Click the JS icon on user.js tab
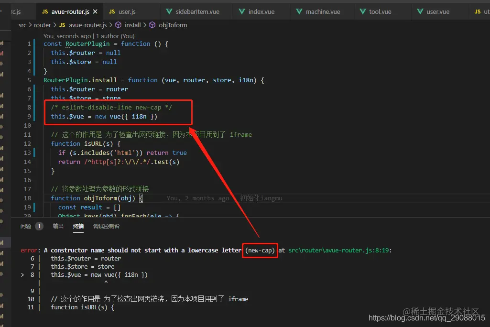The image size is (490, 327). point(112,11)
